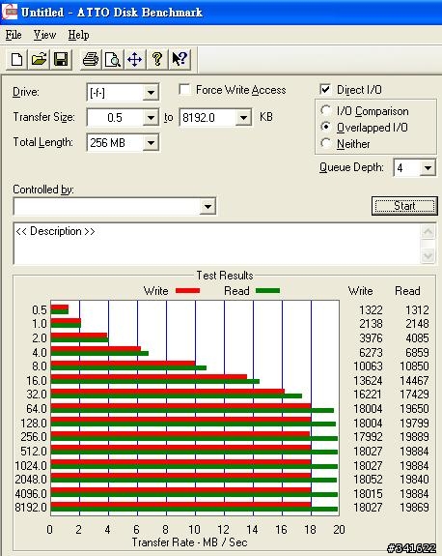The height and width of the screenshot is (556, 442).
Task: Activate the context help arrow icon
Action: pos(180,59)
